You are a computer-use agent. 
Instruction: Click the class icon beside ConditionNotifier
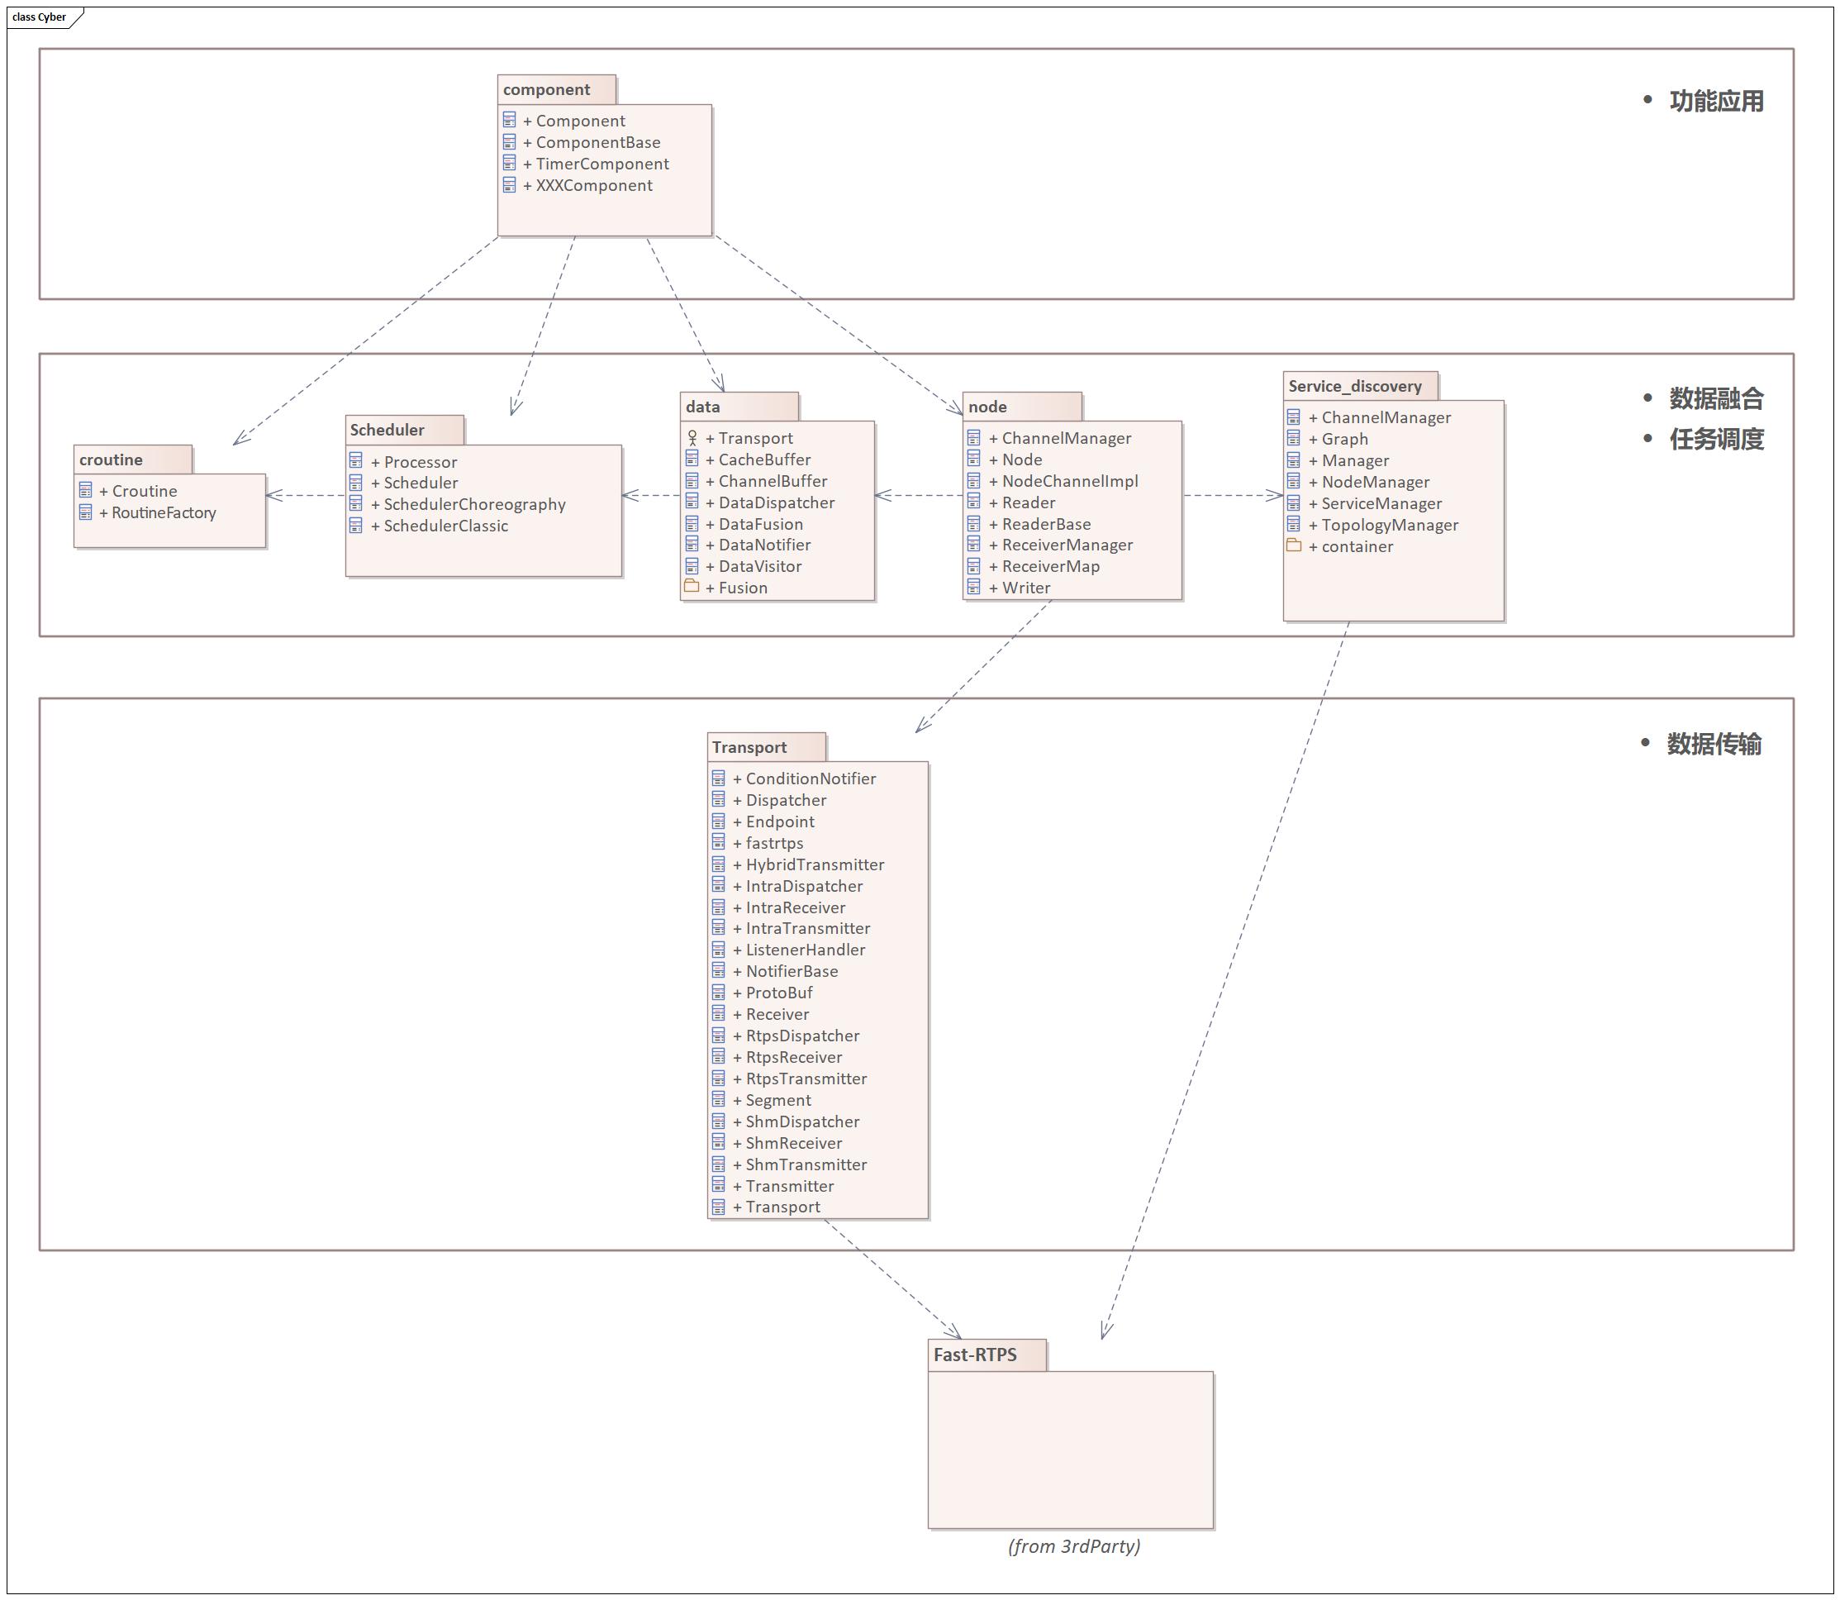(x=719, y=778)
